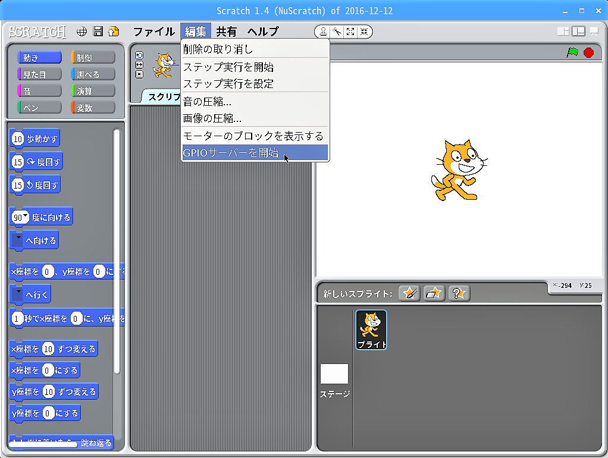Select the 調べる block category
The width and height of the screenshot is (608, 458).
pyautogui.click(x=93, y=74)
